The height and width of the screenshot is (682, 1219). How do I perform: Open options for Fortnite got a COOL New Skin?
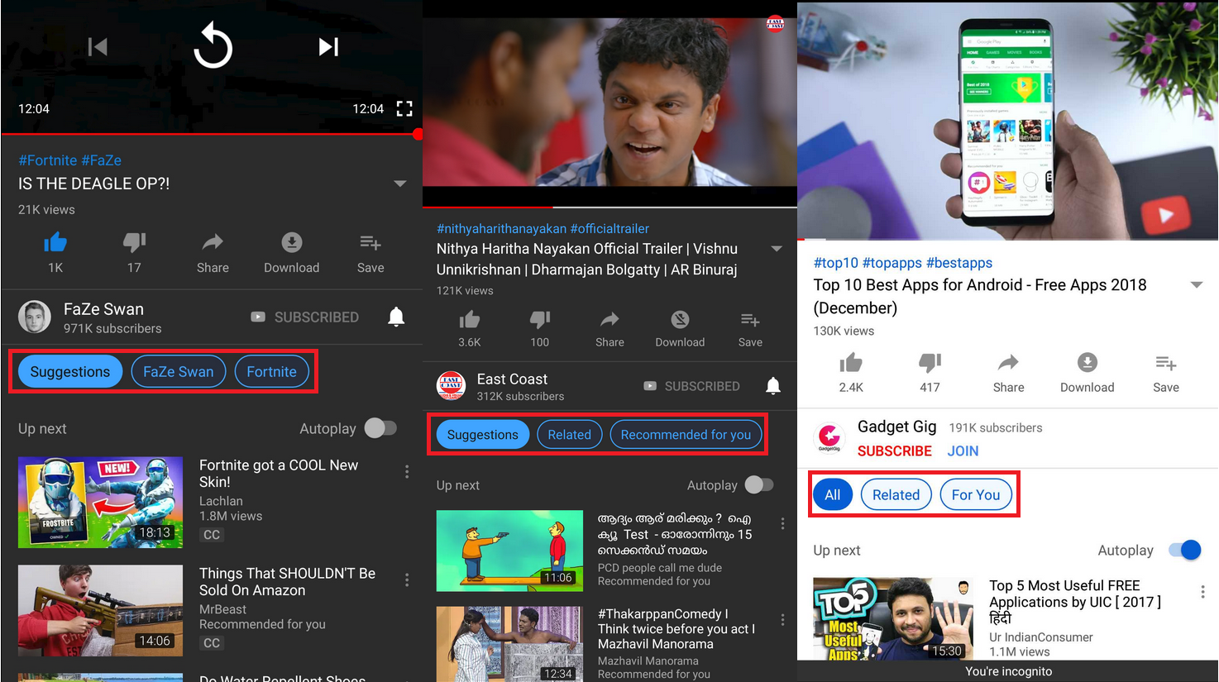pos(407,471)
